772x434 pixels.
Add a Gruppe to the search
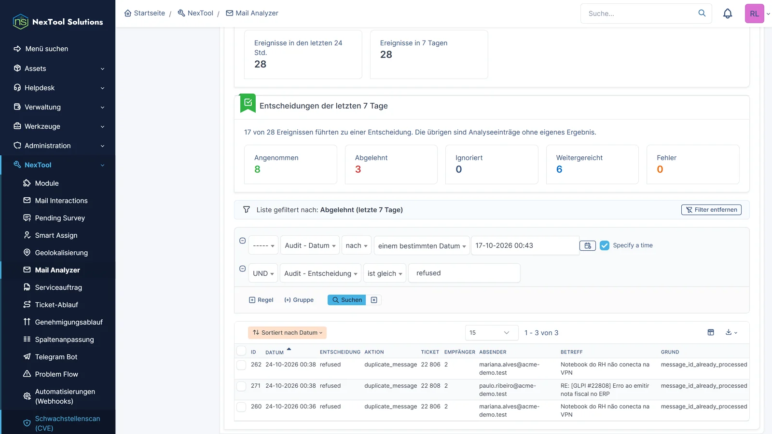click(x=299, y=300)
